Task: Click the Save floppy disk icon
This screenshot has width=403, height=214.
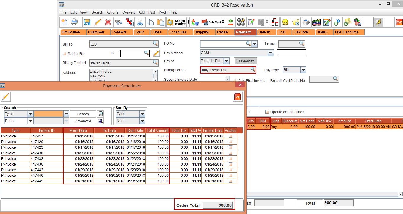Action: click(x=87, y=22)
